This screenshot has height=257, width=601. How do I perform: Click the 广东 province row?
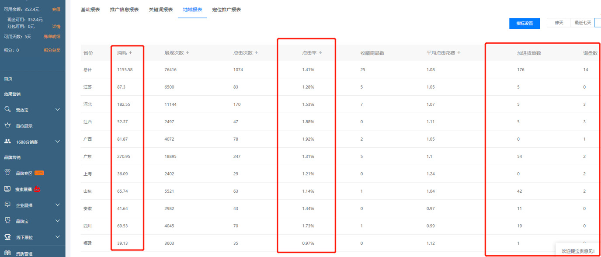click(341, 156)
